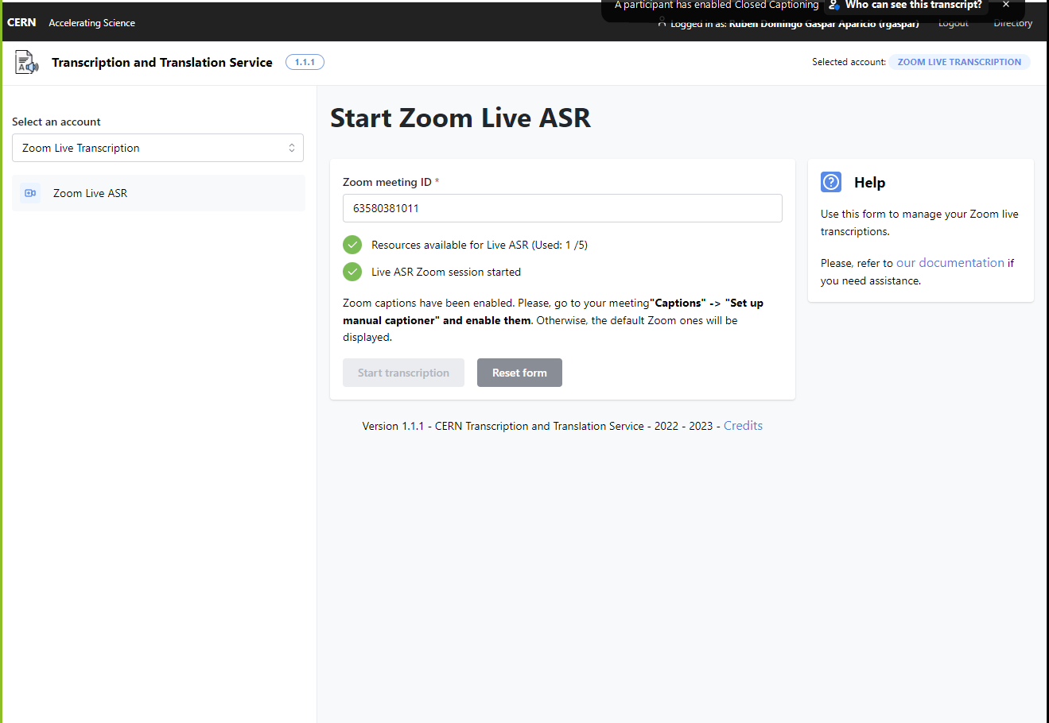Open the Credits link in footer
The width and height of the screenshot is (1049, 723).
[x=743, y=426]
